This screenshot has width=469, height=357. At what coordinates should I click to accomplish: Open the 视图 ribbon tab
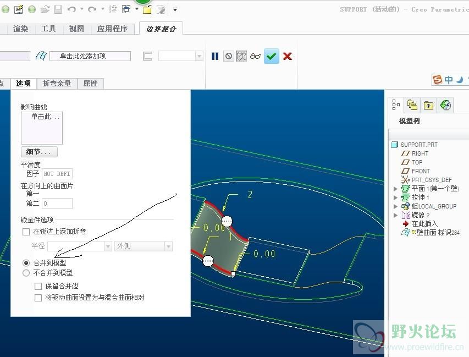point(76,29)
